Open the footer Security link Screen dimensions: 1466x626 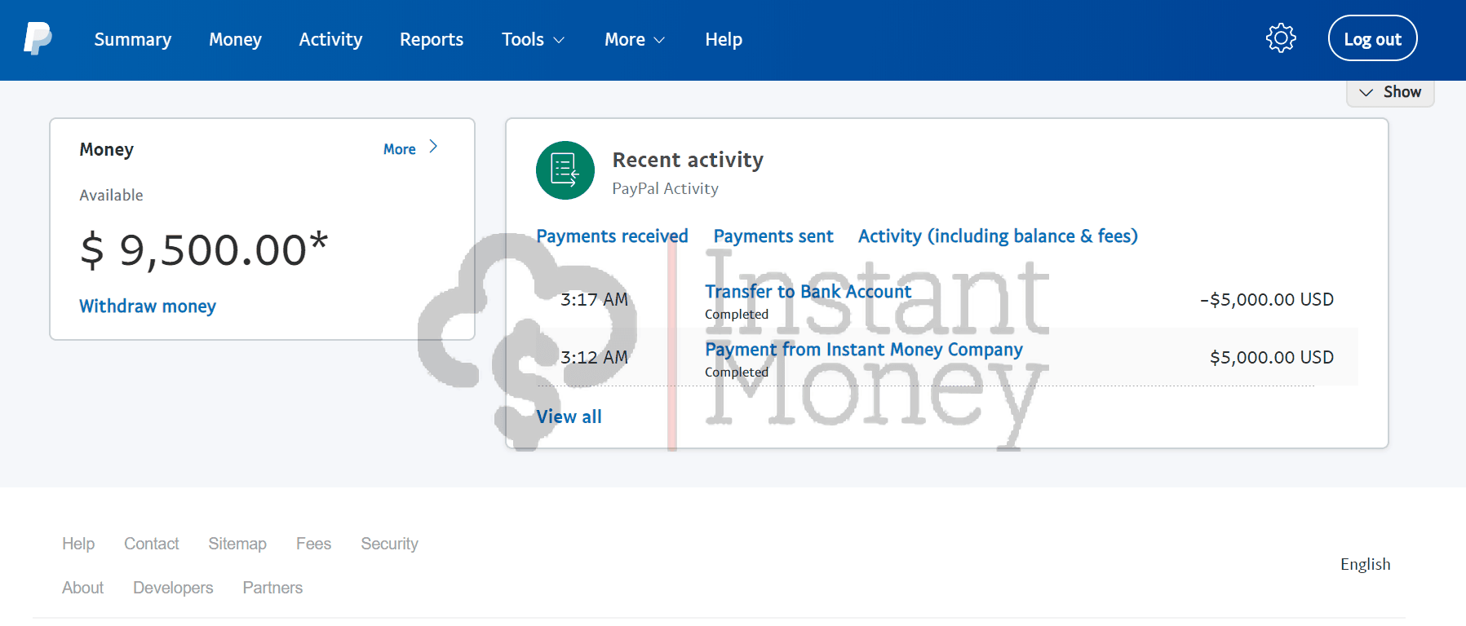(389, 544)
